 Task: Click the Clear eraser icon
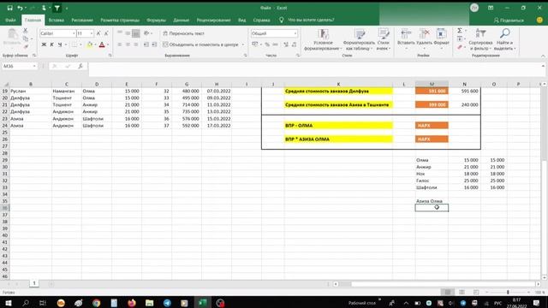(x=460, y=47)
